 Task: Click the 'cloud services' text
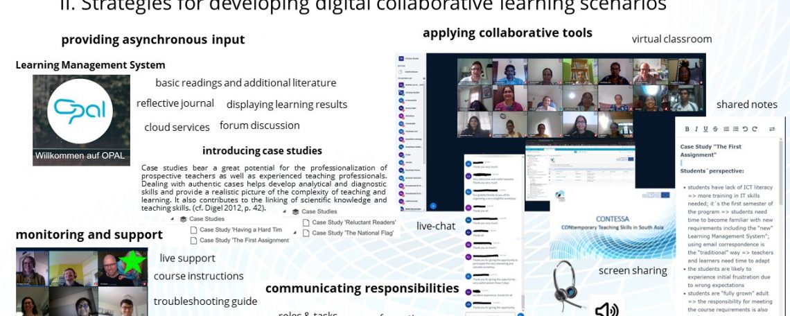pos(177,128)
